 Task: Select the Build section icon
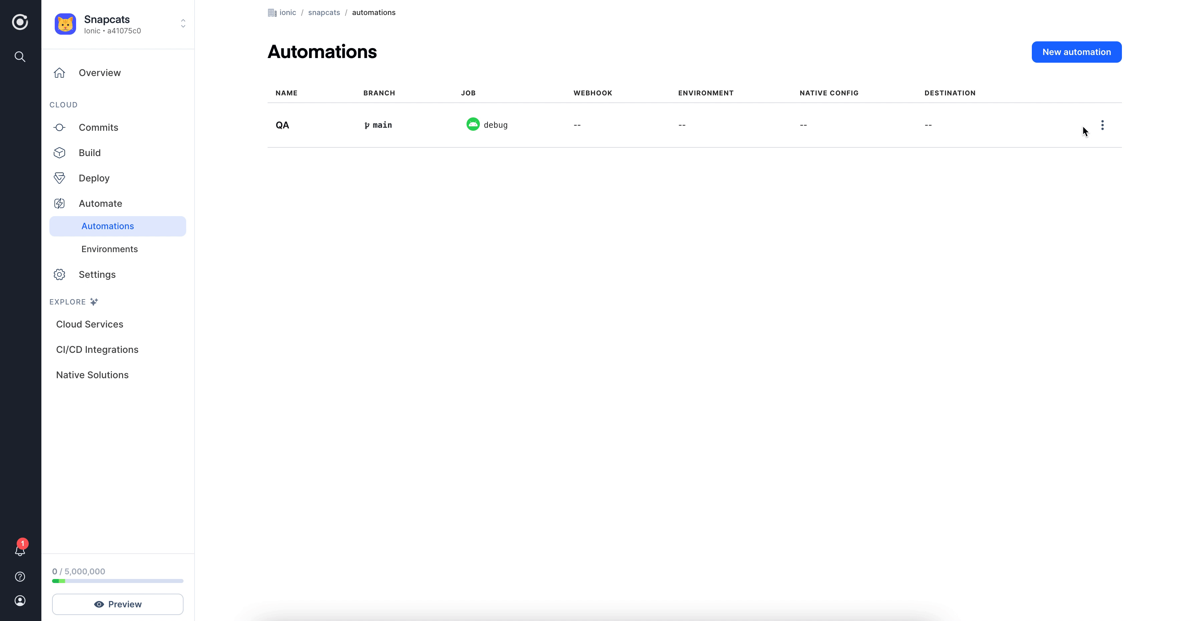pyautogui.click(x=60, y=152)
